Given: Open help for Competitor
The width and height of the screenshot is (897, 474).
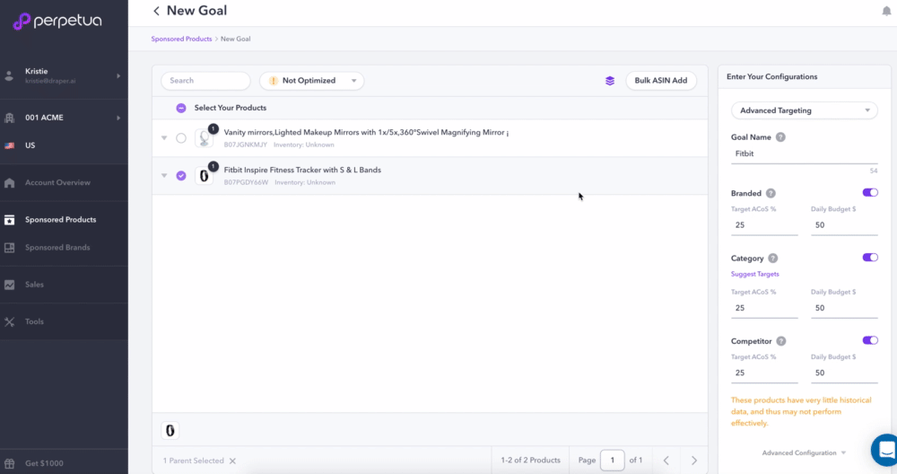Looking at the screenshot, I should (781, 341).
